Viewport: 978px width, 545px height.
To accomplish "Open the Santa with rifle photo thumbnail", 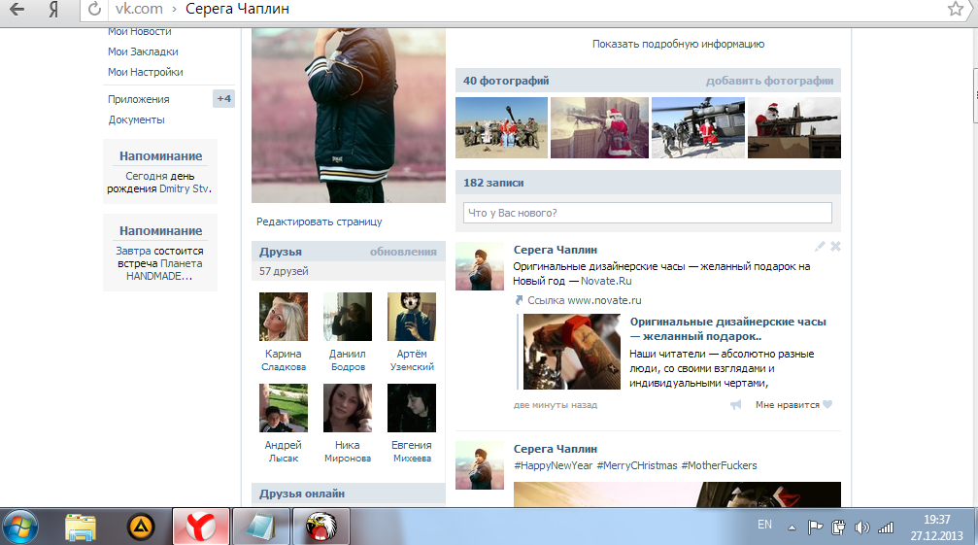I will tap(599, 127).
